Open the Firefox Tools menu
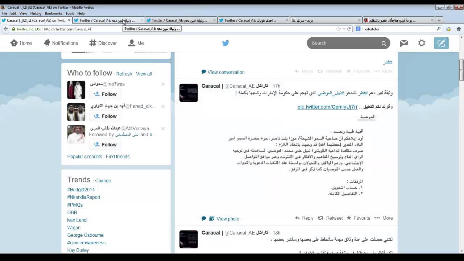The height and width of the screenshot is (261, 464). pyautogui.click(x=70, y=13)
